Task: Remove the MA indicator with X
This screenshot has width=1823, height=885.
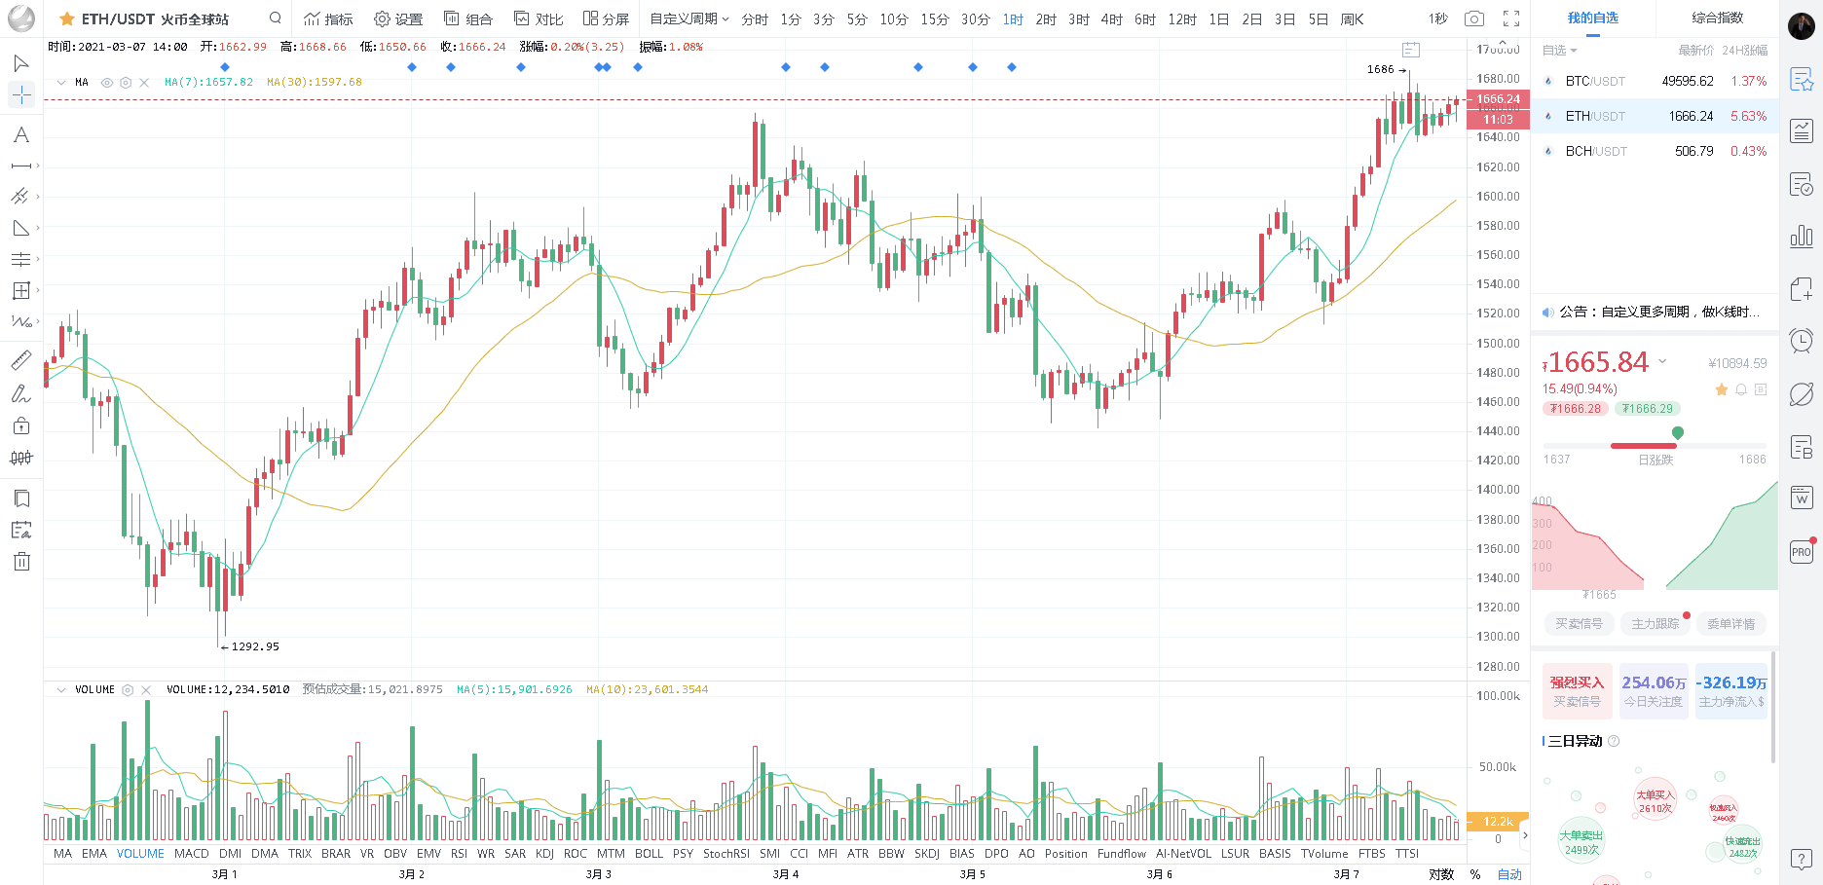Action: tap(144, 83)
